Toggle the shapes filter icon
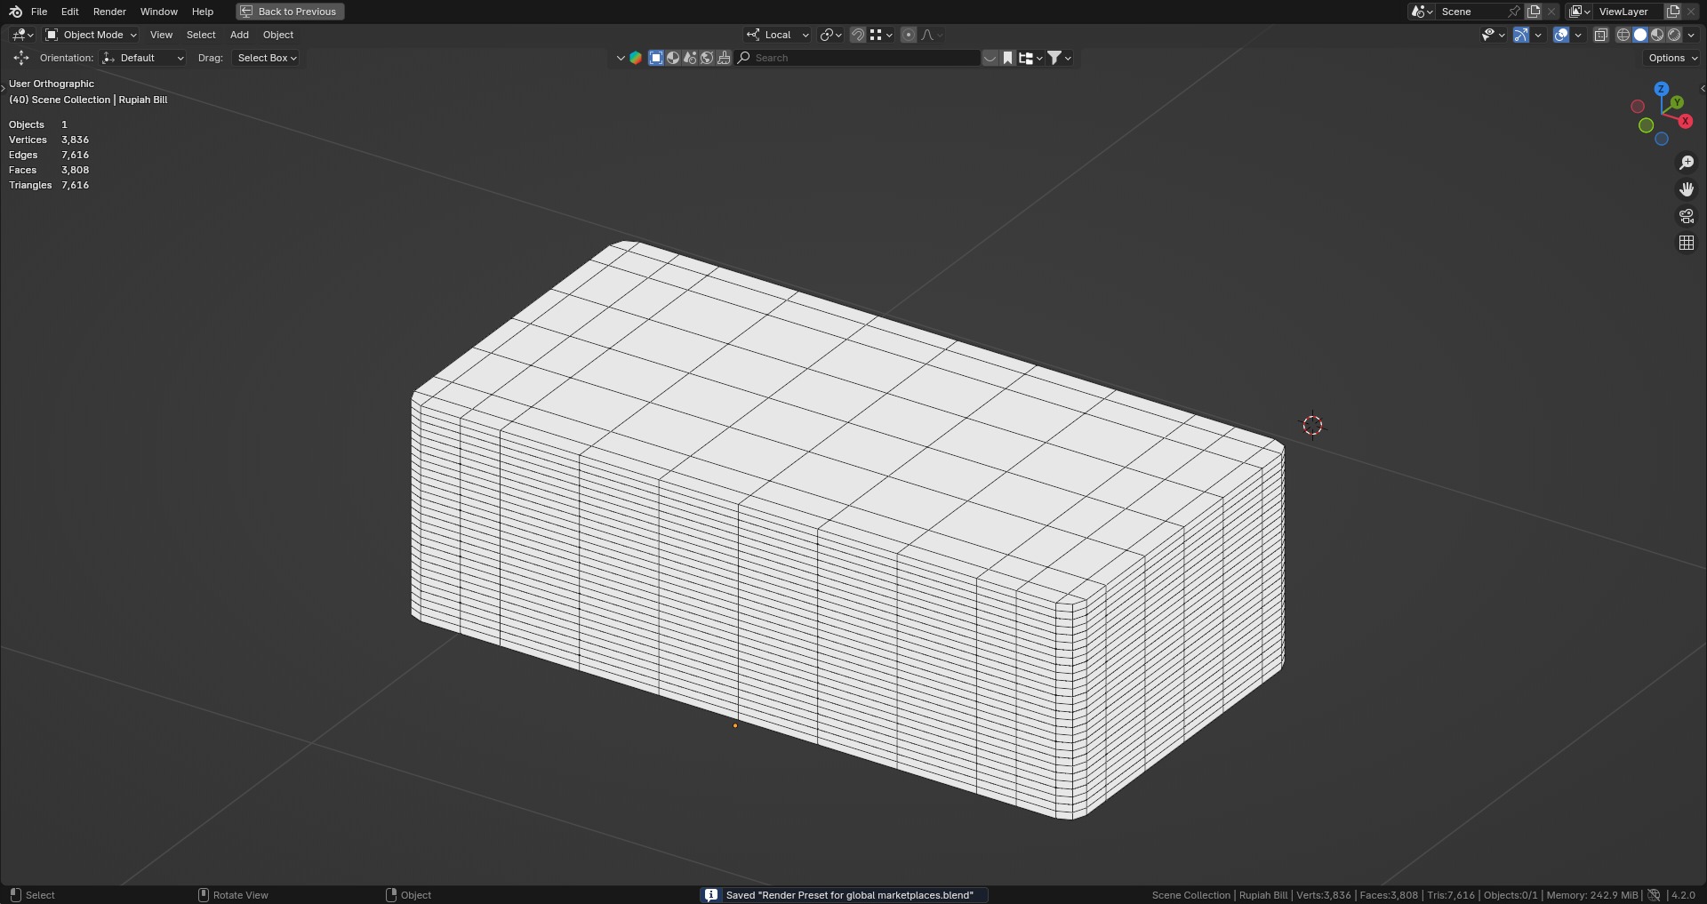Image resolution: width=1707 pixels, height=904 pixels. (690, 58)
